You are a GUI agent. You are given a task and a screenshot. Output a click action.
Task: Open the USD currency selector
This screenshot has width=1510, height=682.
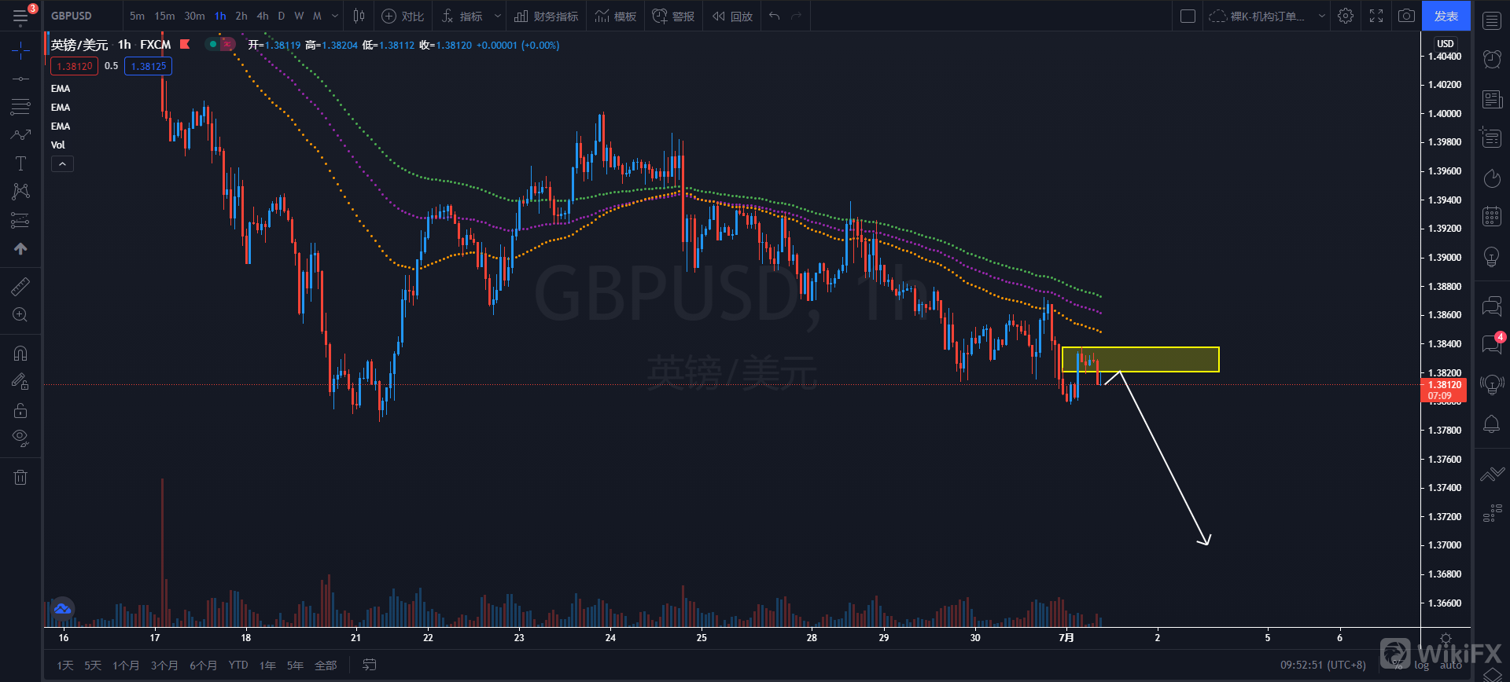(x=1446, y=43)
